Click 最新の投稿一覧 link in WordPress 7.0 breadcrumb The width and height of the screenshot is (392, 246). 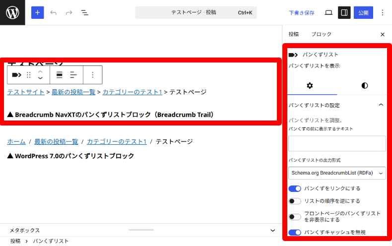click(56, 142)
